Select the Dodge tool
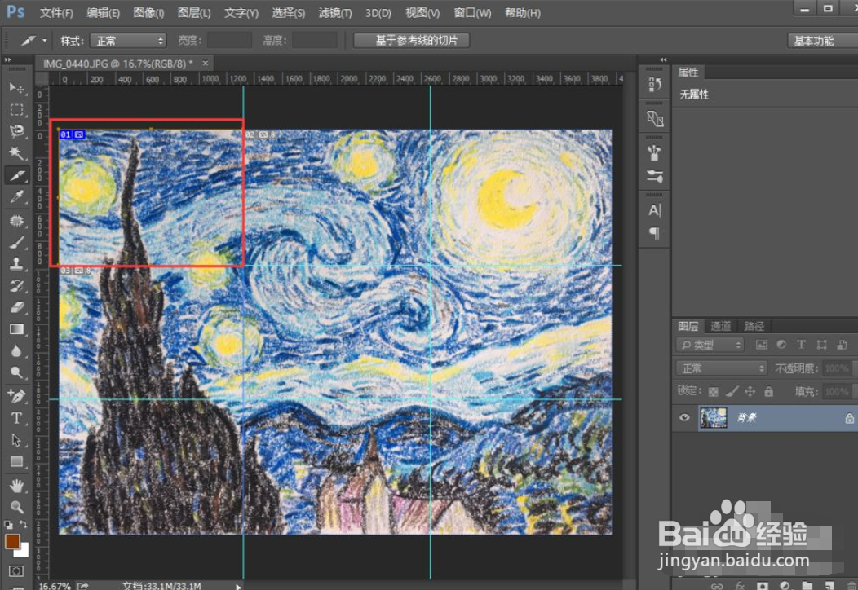858x590 pixels. click(x=16, y=373)
